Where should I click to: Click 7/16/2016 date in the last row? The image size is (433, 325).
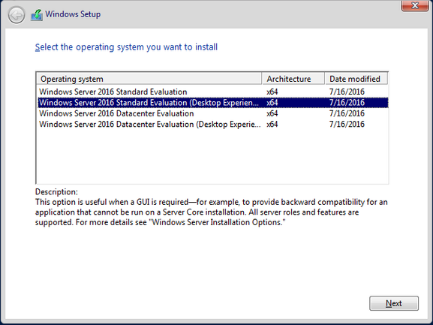click(347, 125)
